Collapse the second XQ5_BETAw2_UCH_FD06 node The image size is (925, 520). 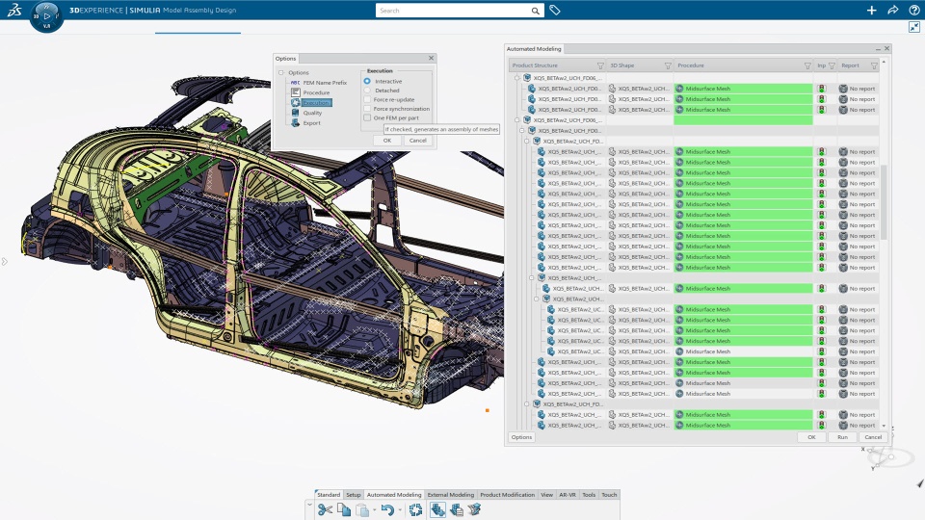[x=516, y=119]
